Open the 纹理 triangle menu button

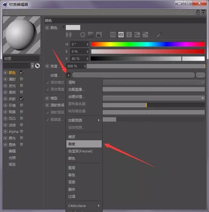click(x=69, y=75)
